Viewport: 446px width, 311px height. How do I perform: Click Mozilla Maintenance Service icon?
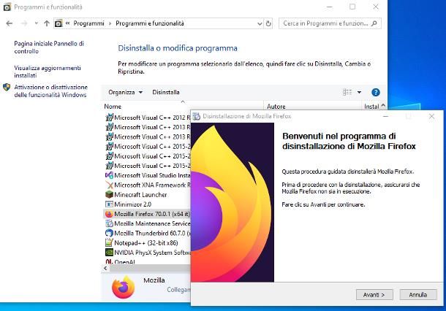click(x=109, y=223)
